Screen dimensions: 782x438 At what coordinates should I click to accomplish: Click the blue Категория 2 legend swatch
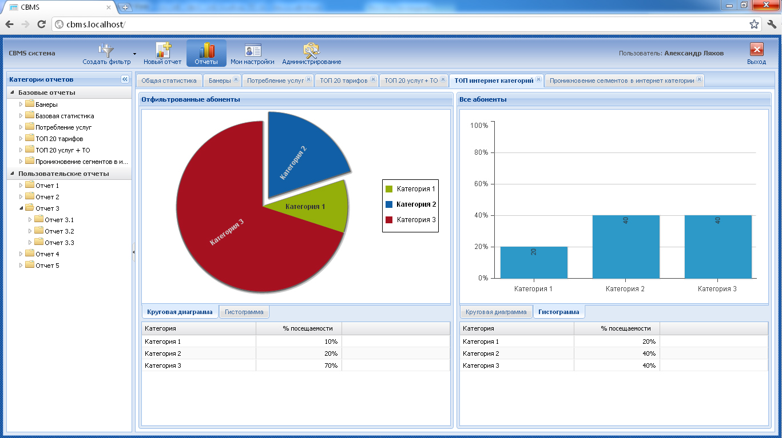[389, 204]
